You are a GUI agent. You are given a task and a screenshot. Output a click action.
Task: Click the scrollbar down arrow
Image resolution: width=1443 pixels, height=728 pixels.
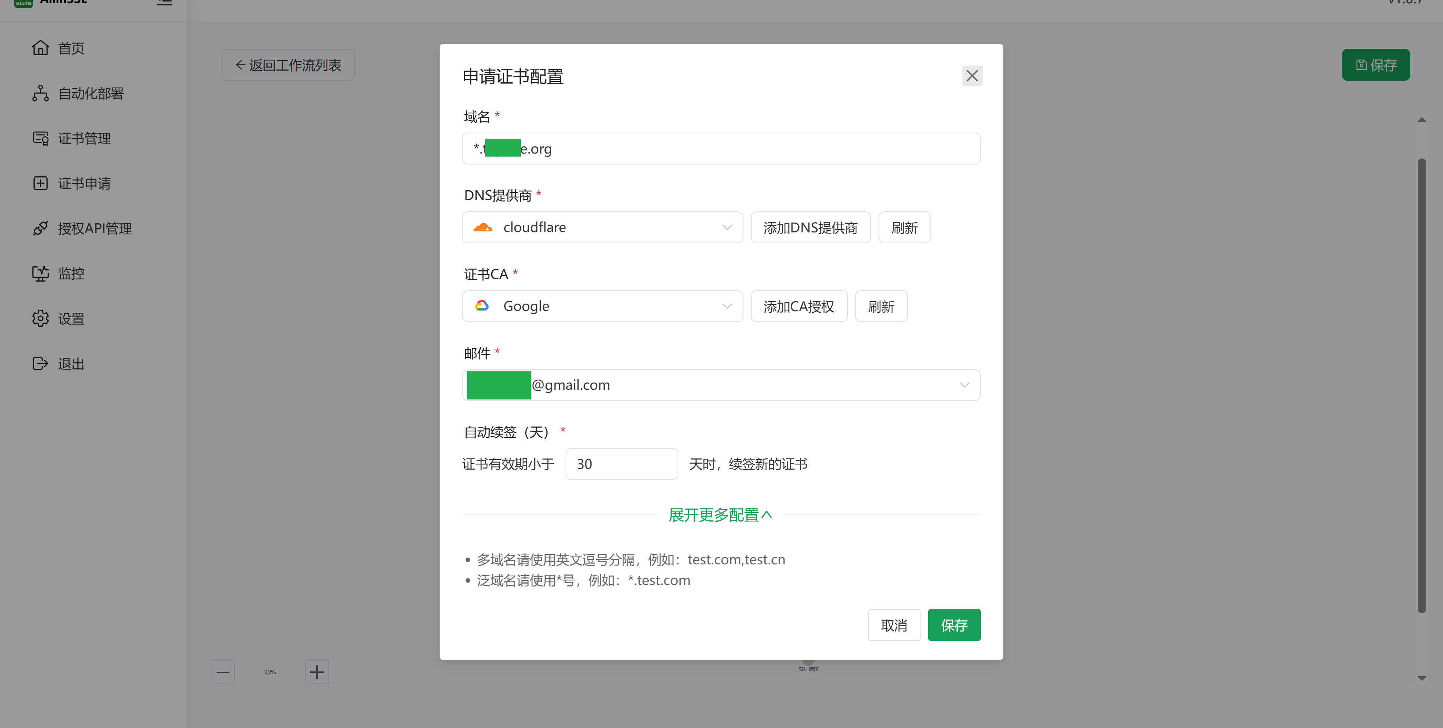1422,678
